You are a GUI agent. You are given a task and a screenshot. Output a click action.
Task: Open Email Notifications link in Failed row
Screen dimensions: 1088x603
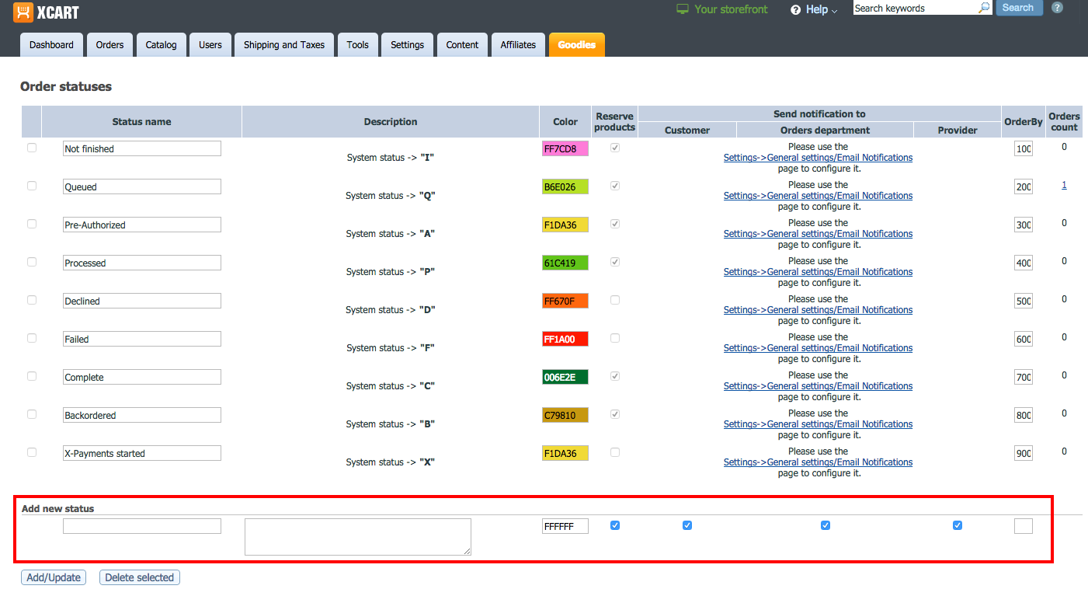(x=818, y=348)
